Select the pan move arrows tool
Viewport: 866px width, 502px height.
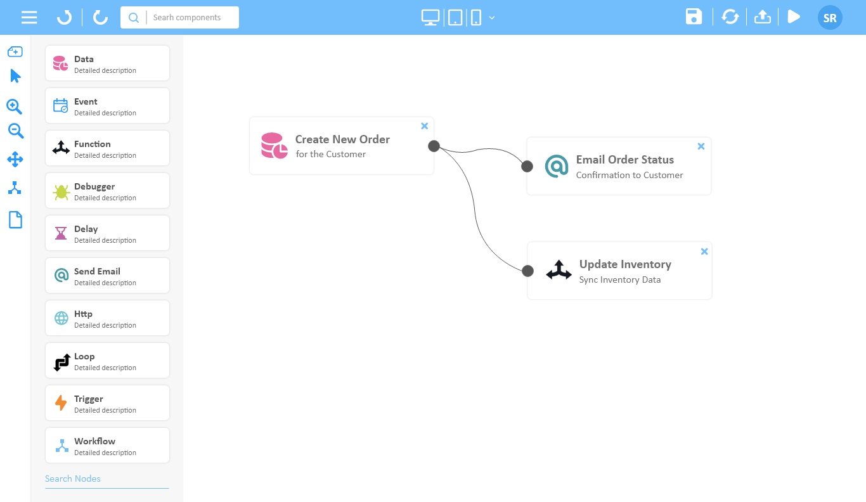(15, 159)
